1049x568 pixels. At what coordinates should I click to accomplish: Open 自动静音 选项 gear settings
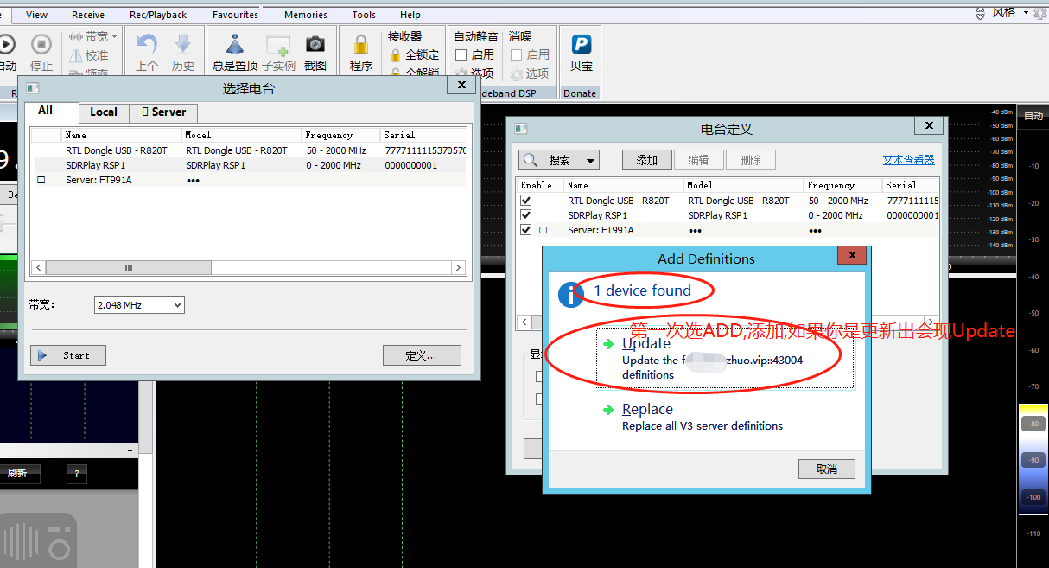[461, 74]
